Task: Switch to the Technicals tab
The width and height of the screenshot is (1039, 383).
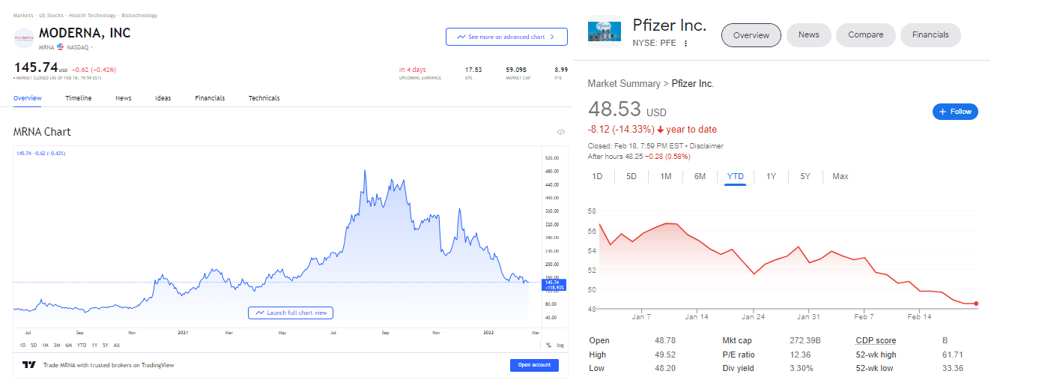Action: click(264, 98)
